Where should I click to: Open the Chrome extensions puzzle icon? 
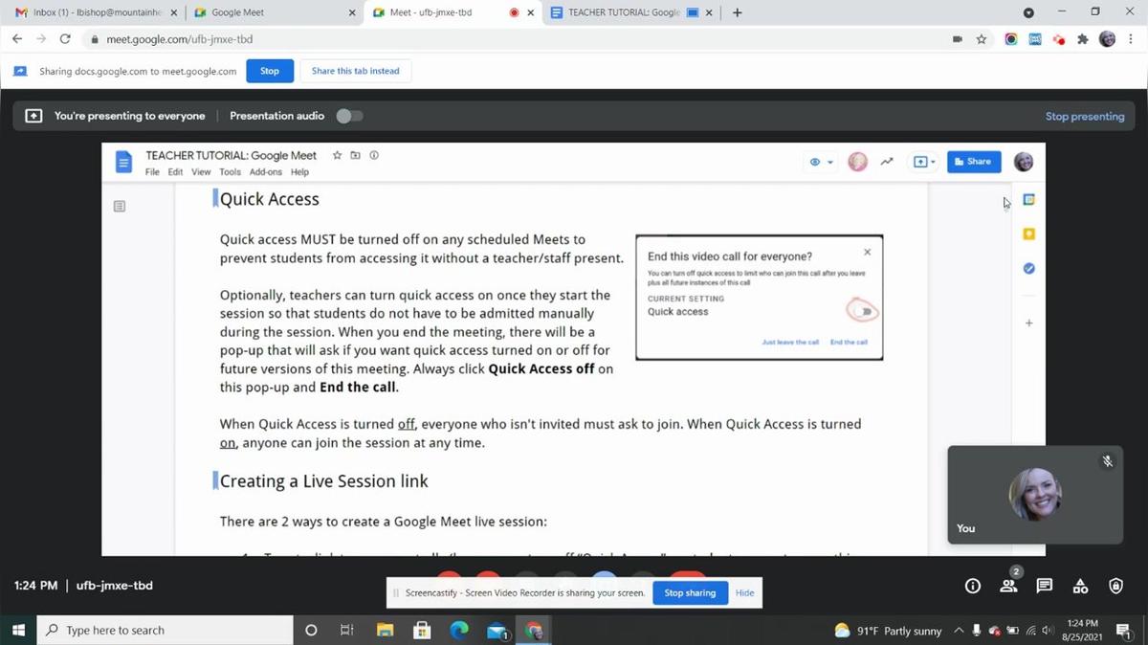[x=1083, y=39]
